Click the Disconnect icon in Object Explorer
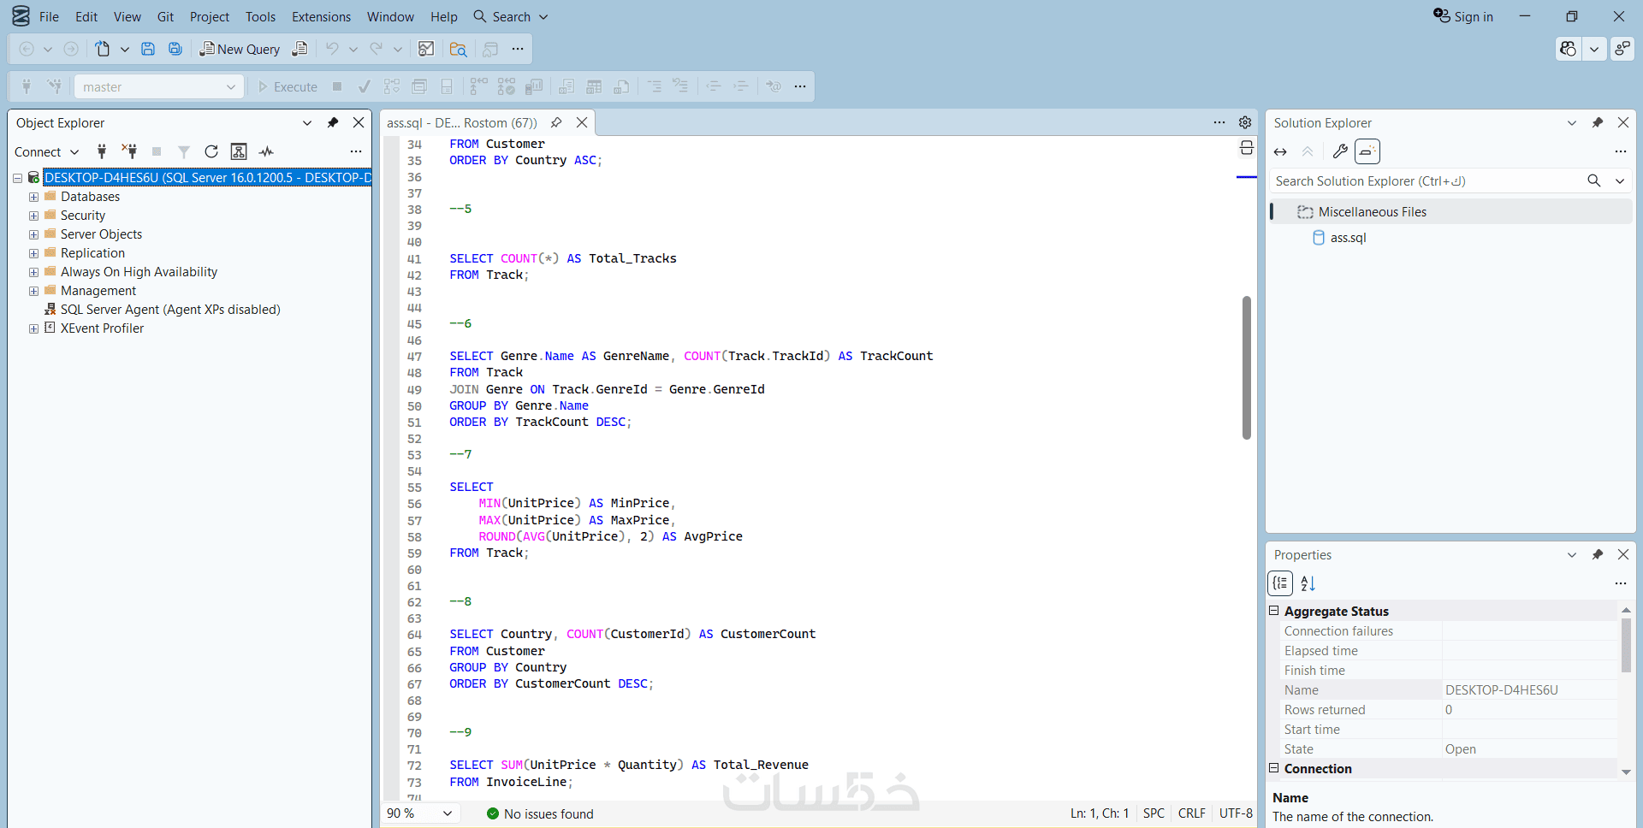1643x828 pixels. (x=129, y=151)
